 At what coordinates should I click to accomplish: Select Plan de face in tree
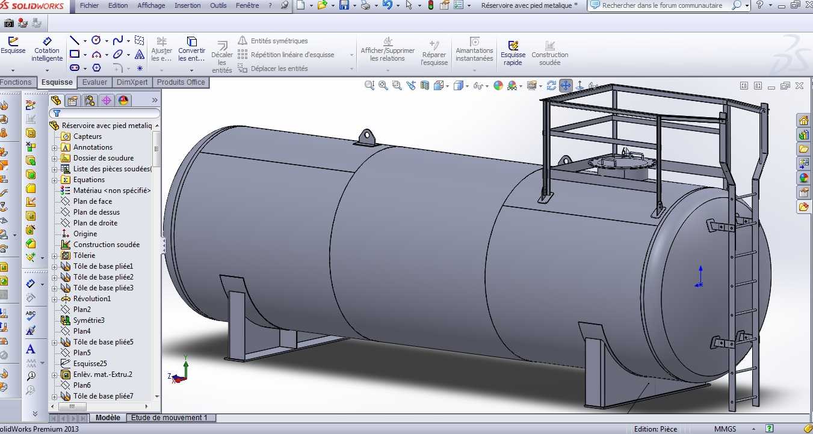[x=93, y=201]
